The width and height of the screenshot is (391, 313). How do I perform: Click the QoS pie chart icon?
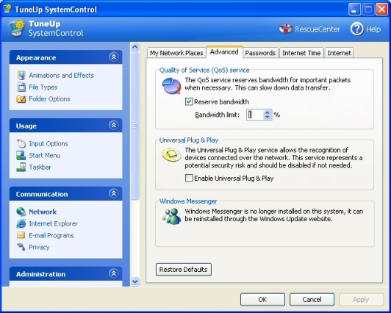point(171,86)
